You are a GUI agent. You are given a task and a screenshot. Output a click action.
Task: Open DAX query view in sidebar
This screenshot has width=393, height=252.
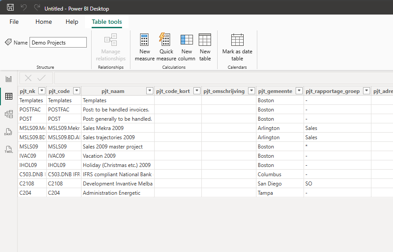point(8,132)
